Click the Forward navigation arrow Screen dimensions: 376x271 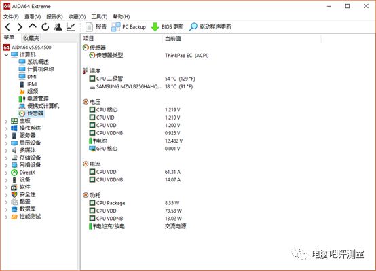[20, 27]
